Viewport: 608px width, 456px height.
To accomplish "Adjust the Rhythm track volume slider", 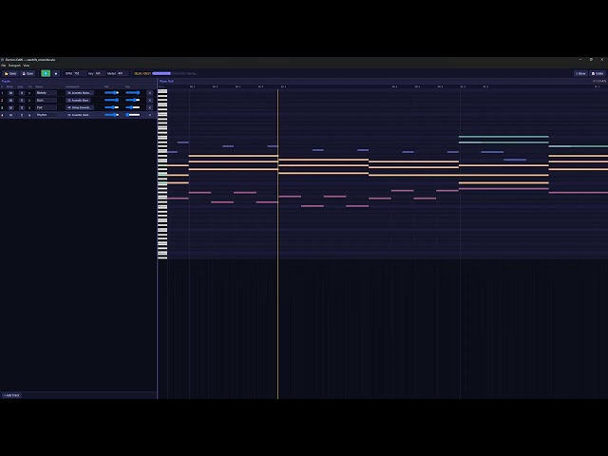I will (112, 115).
